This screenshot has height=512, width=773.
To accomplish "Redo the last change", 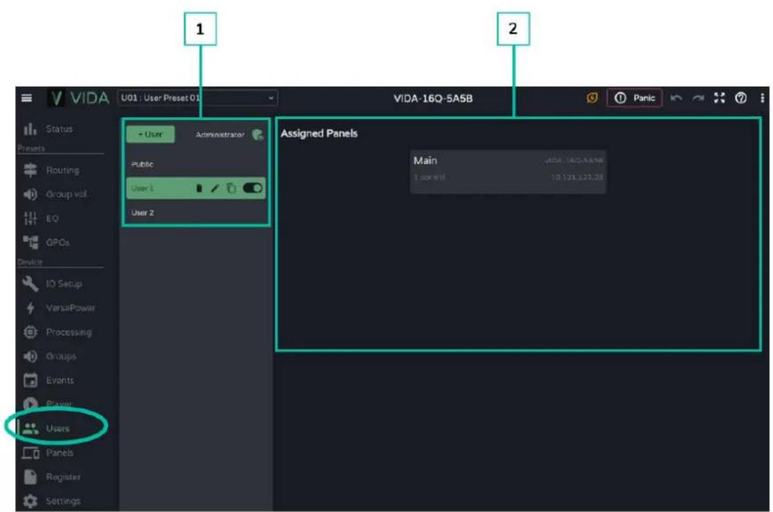I will tap(698, 98).
